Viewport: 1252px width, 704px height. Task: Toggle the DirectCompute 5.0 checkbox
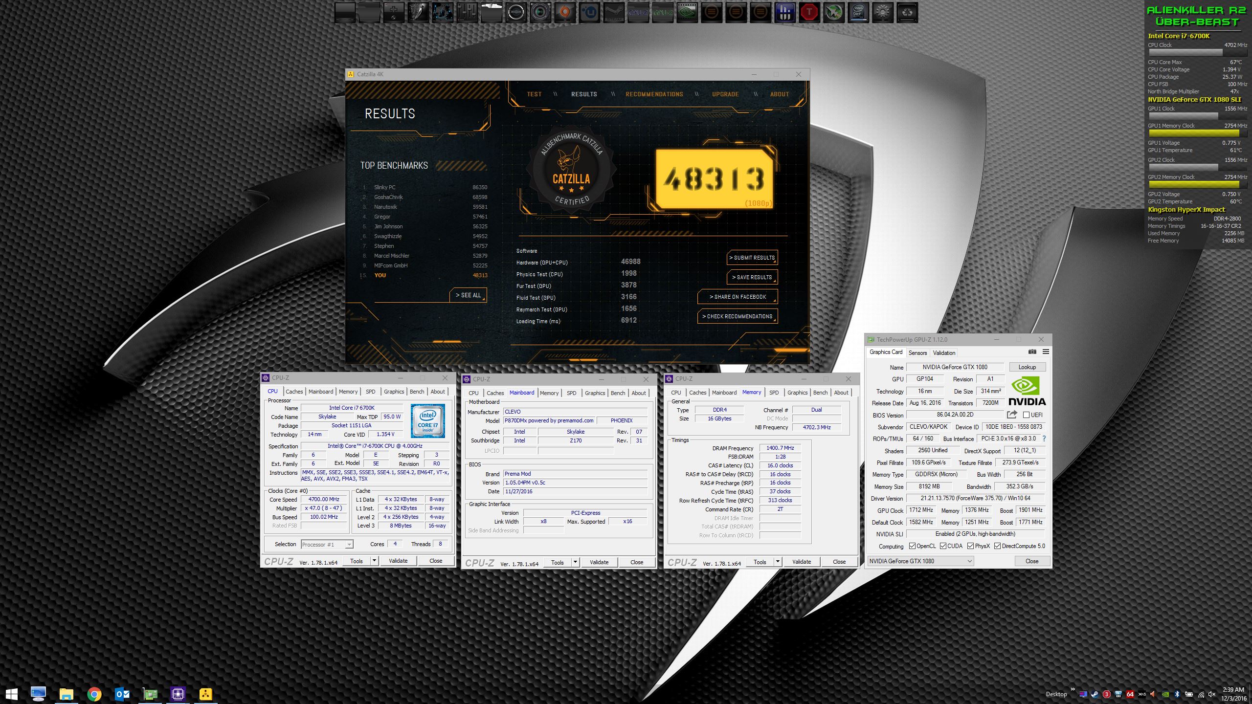(997, 546)
